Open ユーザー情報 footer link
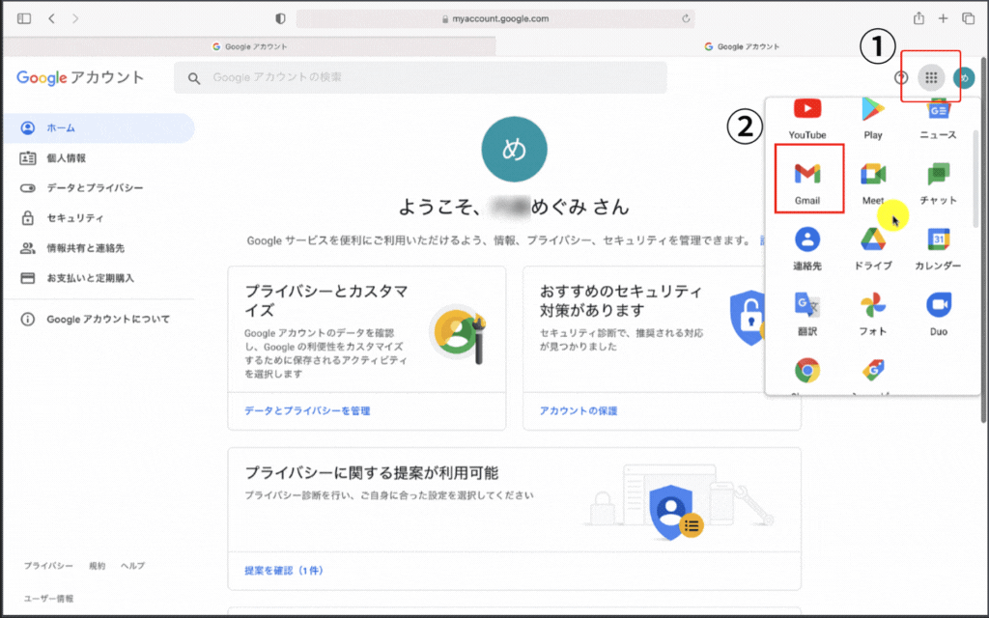 tap(48, 599)
